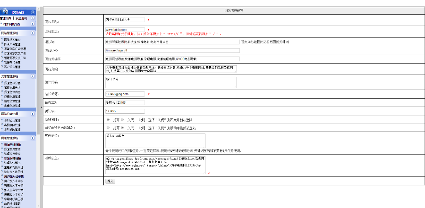This screenshot has height=208, width=425.
Task: Click the sidebar scrollbar up arrow
Action: click(38, 8)
